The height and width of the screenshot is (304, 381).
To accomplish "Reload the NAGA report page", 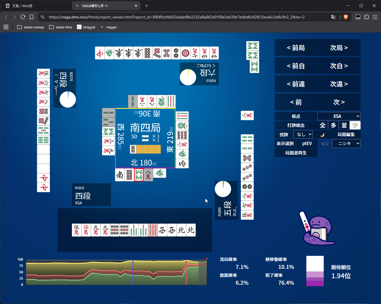I will point(23,17).
